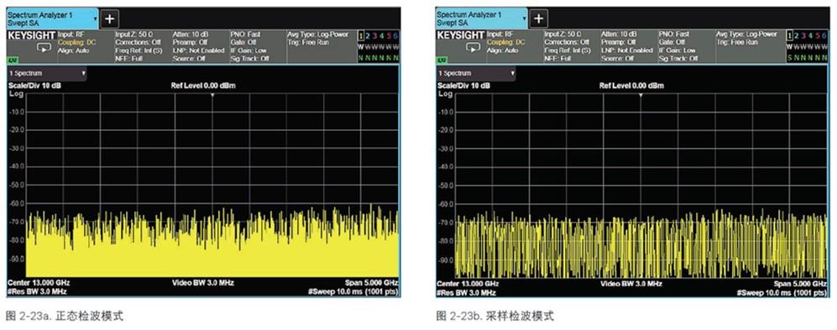Click the playback icon under KEYSIGHT in figure 2-23b
Image resolution: width=837 pixels, height=330 pixels.
pos(472,48)
